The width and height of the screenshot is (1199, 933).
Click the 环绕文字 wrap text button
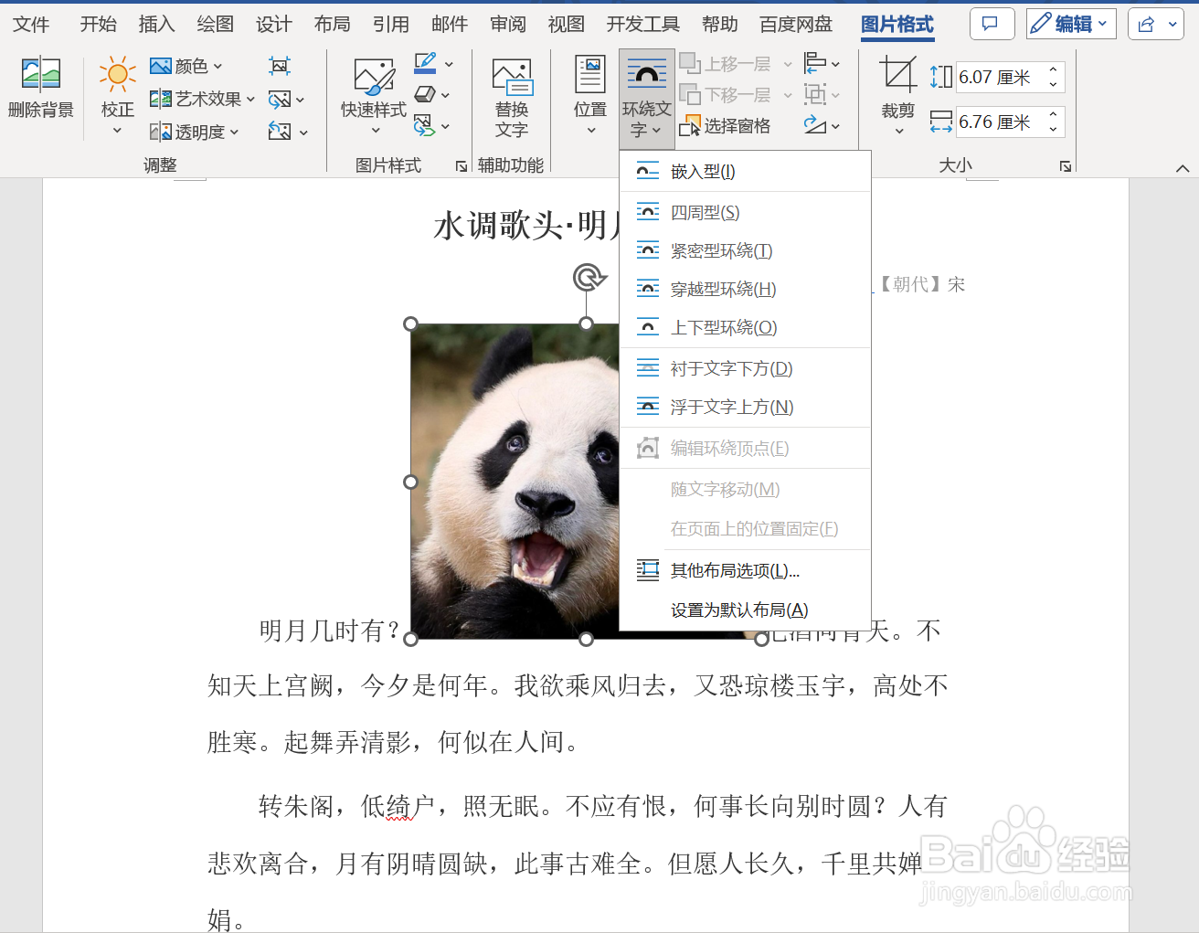[647, 99]
